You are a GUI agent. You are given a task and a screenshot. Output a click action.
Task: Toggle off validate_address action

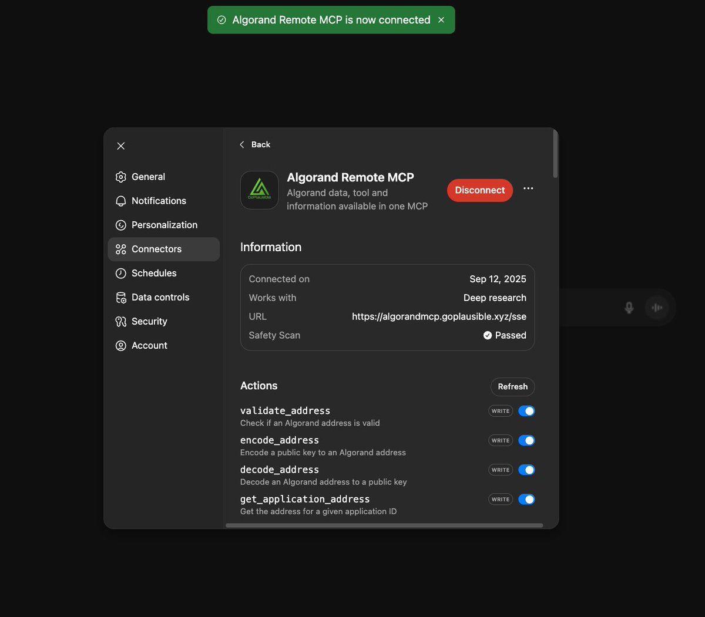pyautogui.click(x=526, y=411)
